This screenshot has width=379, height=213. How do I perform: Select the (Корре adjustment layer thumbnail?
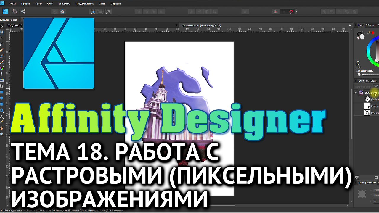(367, 106)
